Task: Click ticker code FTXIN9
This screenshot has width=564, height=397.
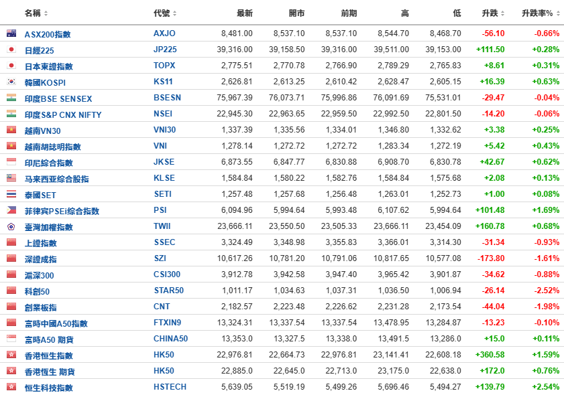Action: 167,323
